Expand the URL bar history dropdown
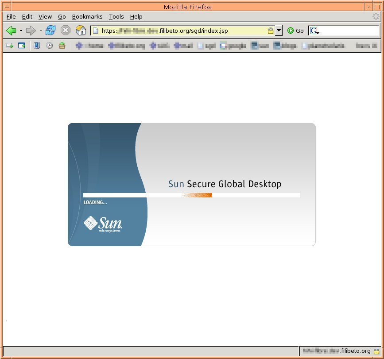This screenshot has height=359, width=384. pyautogui.click(x=279, y=31)
